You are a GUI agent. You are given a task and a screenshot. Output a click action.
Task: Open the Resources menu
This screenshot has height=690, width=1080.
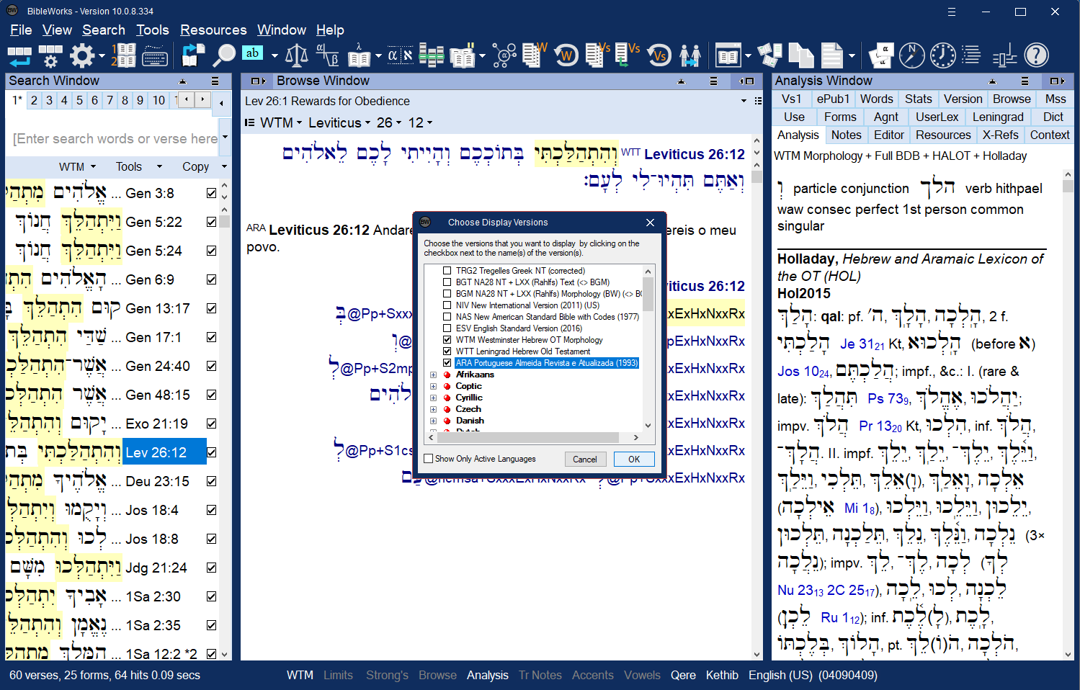tap(213, 30)
